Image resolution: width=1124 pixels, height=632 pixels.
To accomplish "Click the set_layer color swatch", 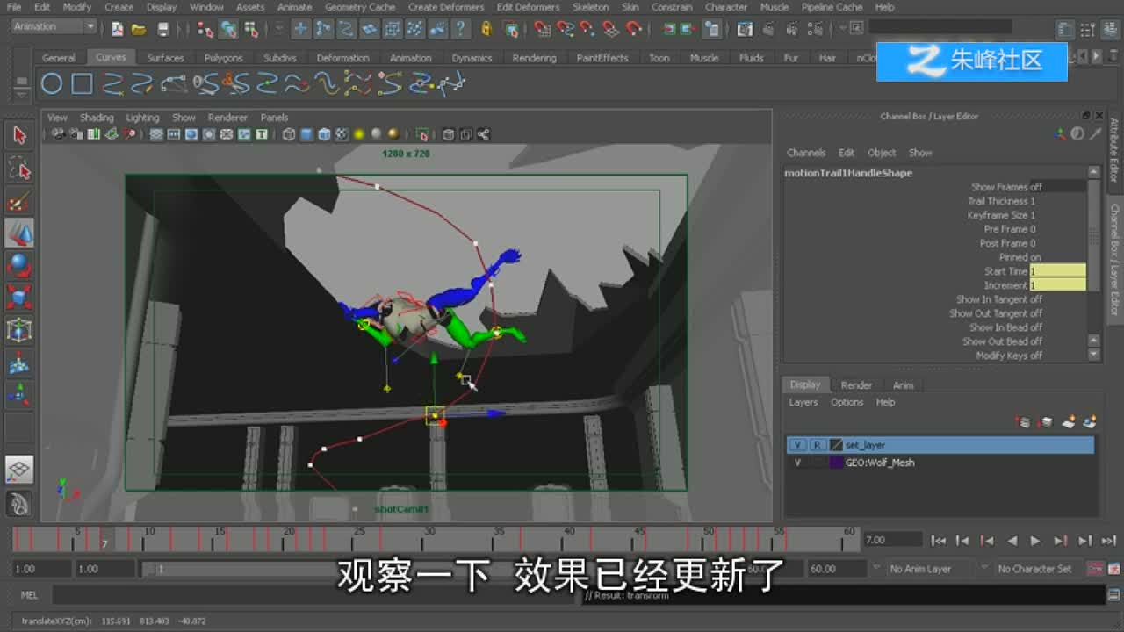I will click(x=836, y=445).
